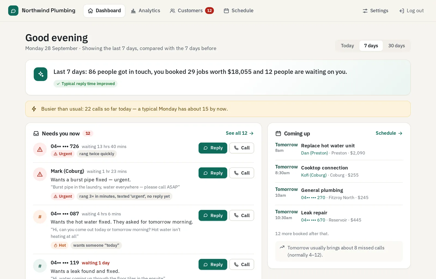
Task: Click the warning icon for caller 726
Action: 40,149
